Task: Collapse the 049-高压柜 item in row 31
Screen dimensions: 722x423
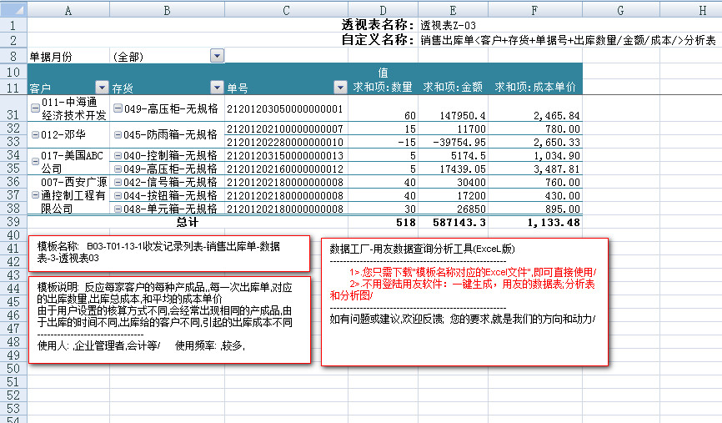Action: coord(118,108)
